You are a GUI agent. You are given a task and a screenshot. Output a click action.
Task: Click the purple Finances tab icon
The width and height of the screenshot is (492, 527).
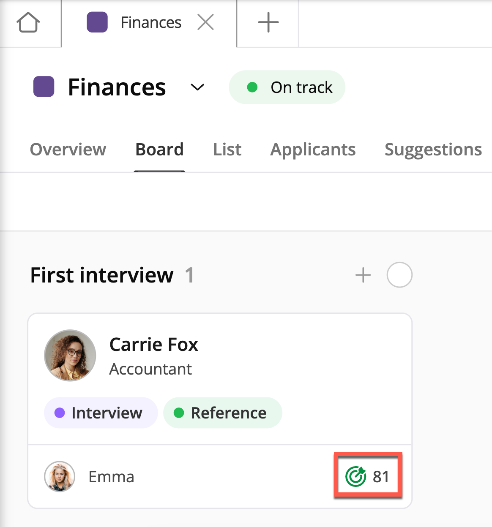(97, 22)
